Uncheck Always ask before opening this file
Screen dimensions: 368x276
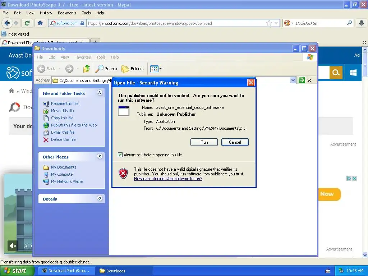coord(120,155)
